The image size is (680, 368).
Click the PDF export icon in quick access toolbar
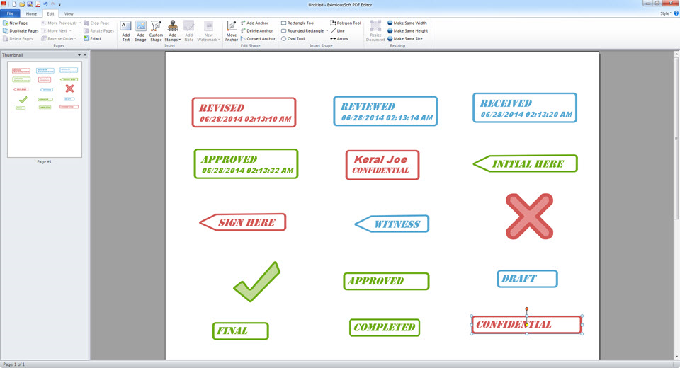click(x=38, y=4)
